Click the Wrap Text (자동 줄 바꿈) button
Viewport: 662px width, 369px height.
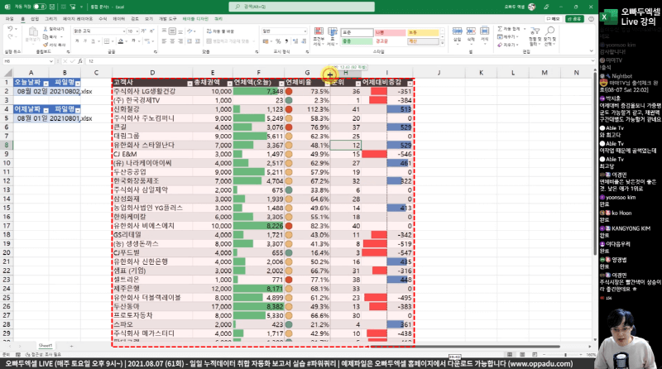[220, 31]
